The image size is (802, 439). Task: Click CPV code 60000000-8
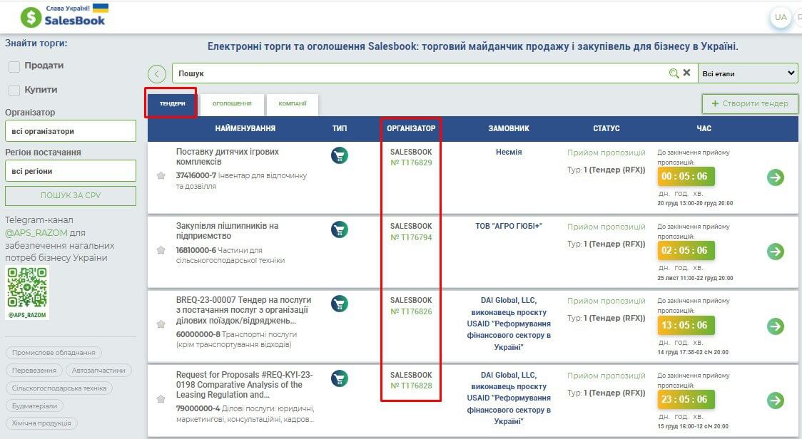pyautogui.click(x=198, y=334)
